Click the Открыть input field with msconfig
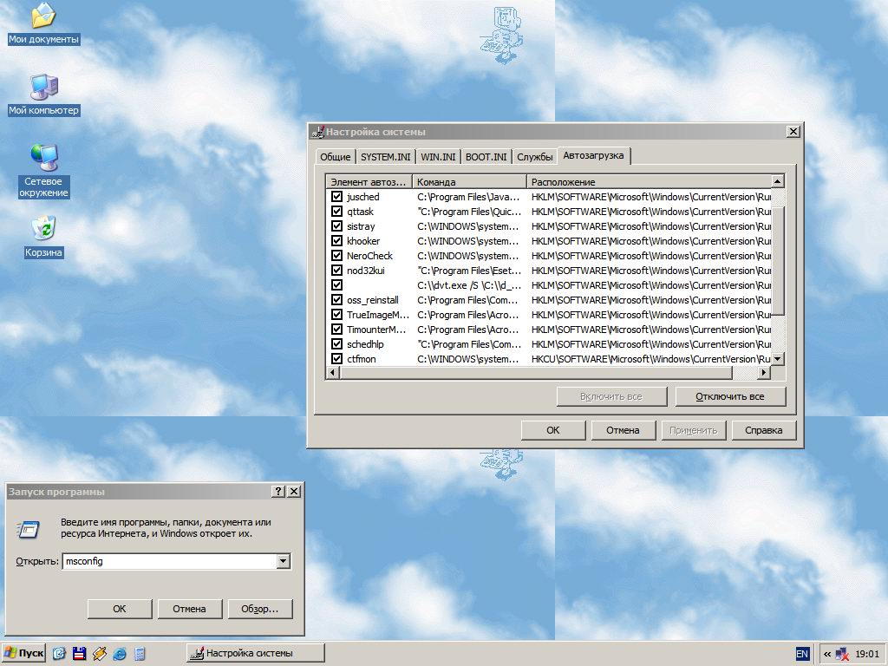Image resolution: width=888 pixels, height=666 pixels. click(170, 561)
